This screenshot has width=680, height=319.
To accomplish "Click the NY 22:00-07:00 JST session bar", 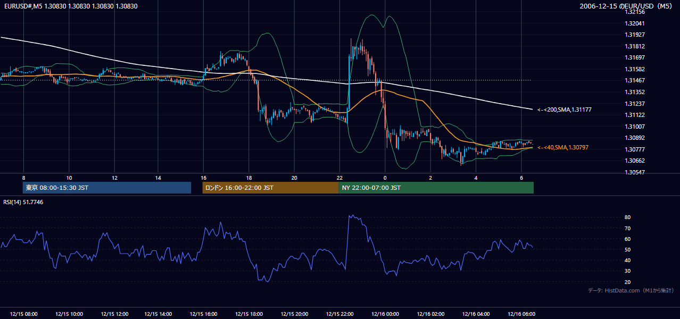I will coord(436,188).
